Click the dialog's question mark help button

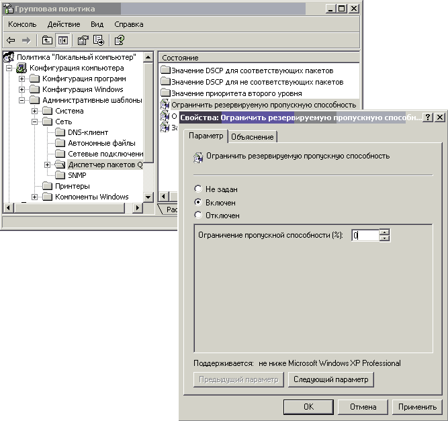tap(428, 117)
